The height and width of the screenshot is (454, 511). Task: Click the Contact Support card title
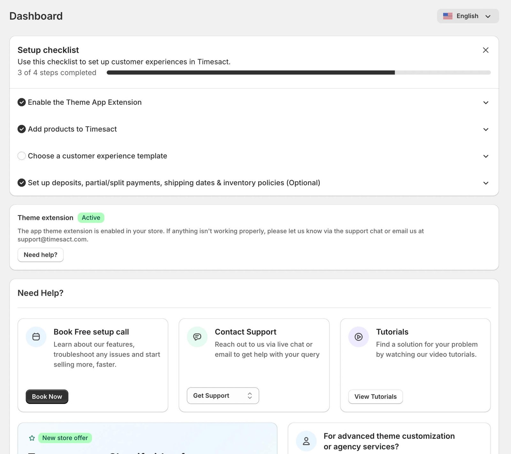pyautogui.click(x=246, y=332)
